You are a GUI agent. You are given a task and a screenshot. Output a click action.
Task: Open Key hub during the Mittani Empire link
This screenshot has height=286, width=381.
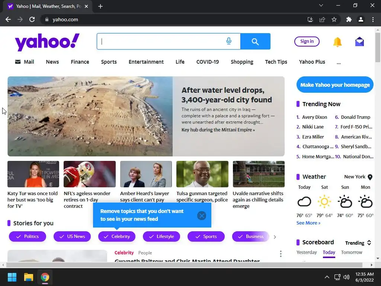218,130
